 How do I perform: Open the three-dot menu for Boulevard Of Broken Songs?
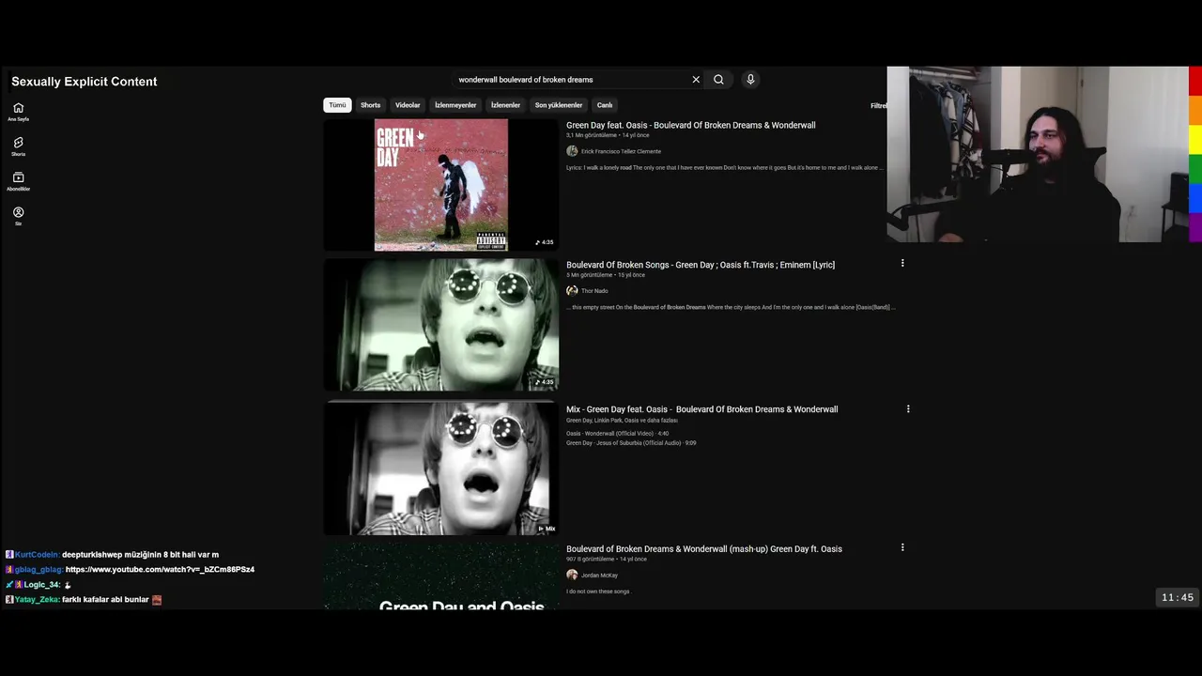[x=902, y=263]
